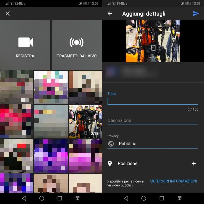Screen dimensions: 204x204
Task: Tap the 0 / 100 character counter
Action: pos(193,109)
